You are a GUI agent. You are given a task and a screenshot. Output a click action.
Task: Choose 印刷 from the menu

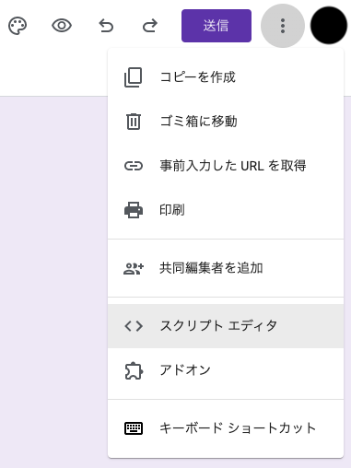click(226, 210)
